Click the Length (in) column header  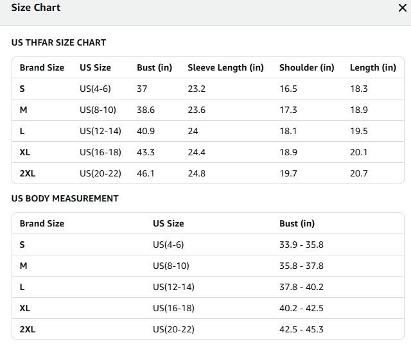click(373, 67)
